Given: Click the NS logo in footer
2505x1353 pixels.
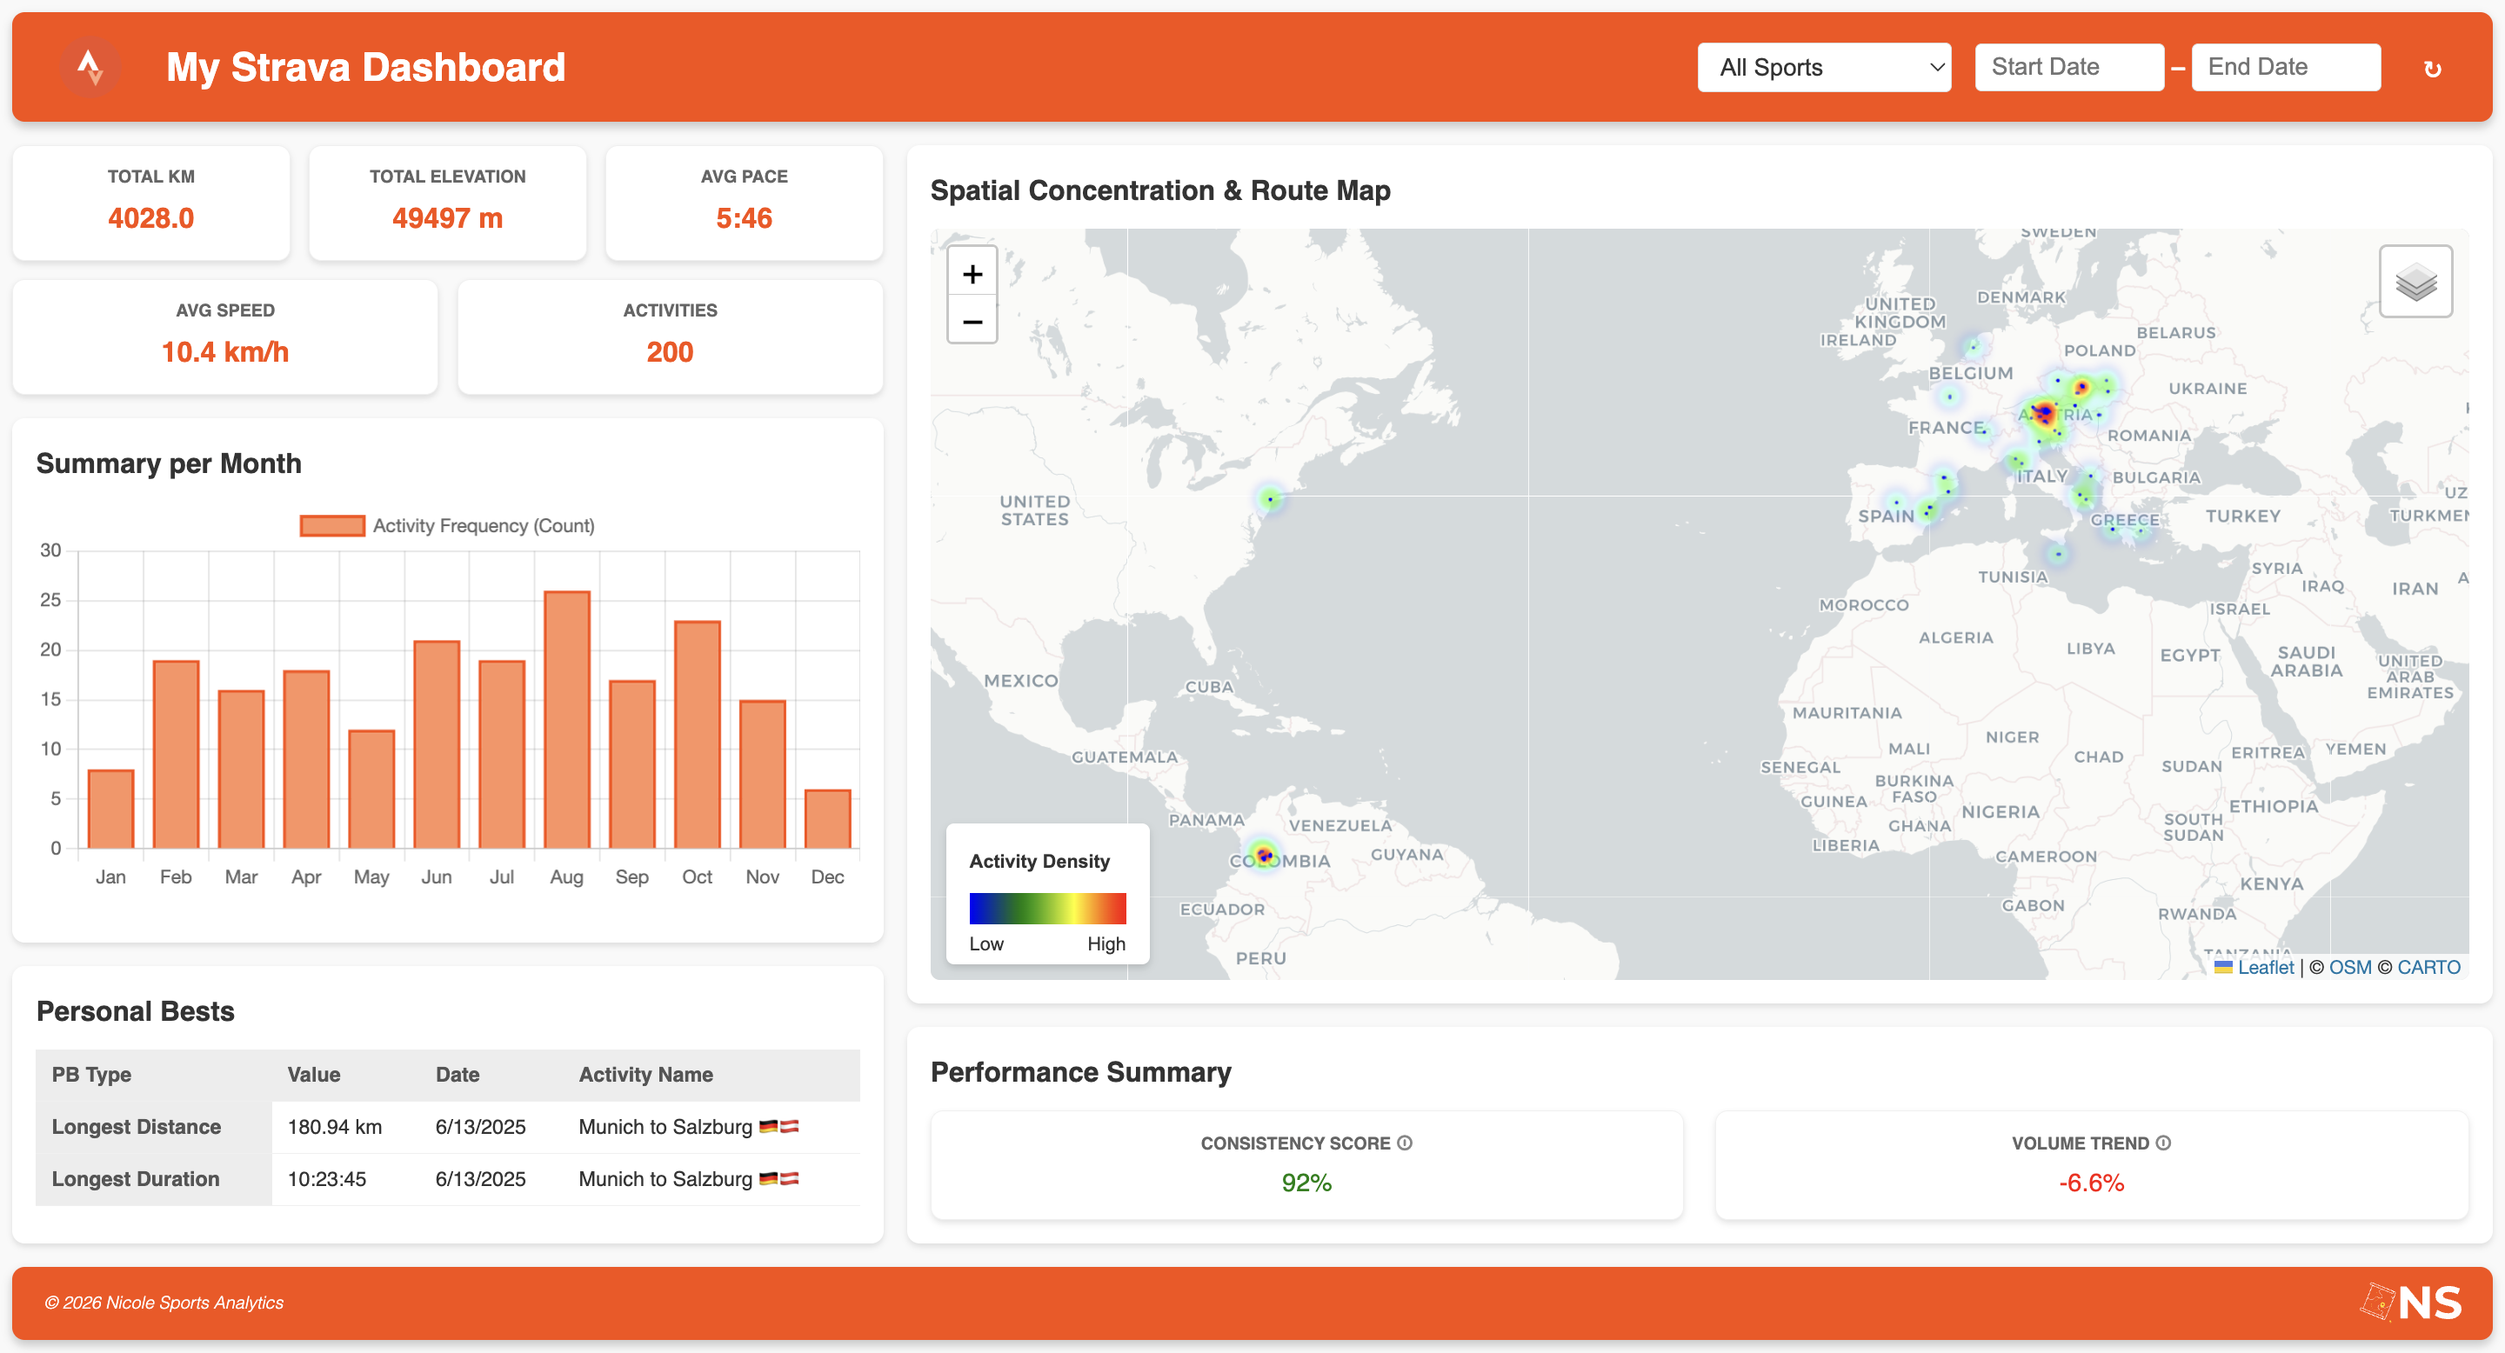Looking at the screenshot, I should [2412, 1303].
